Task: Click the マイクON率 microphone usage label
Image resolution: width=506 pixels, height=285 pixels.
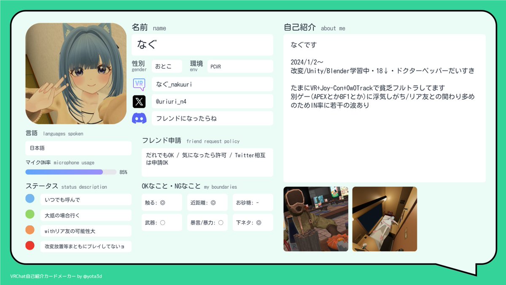Action: 60,162
